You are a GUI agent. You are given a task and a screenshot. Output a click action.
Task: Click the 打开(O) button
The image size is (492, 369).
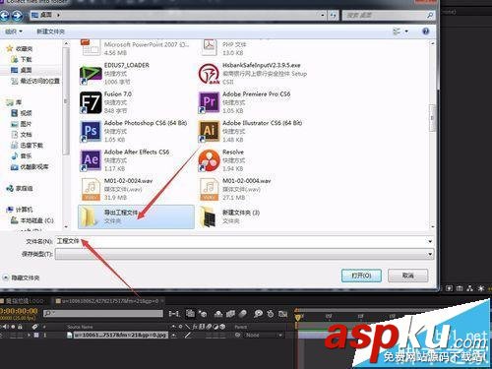pyautogui.click(x=361, y=276)
